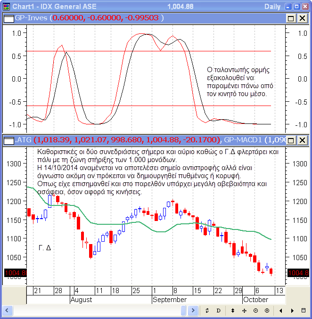Click the 'Daily' label in title bar
This screenshot has height=319, width=312.
272,6
